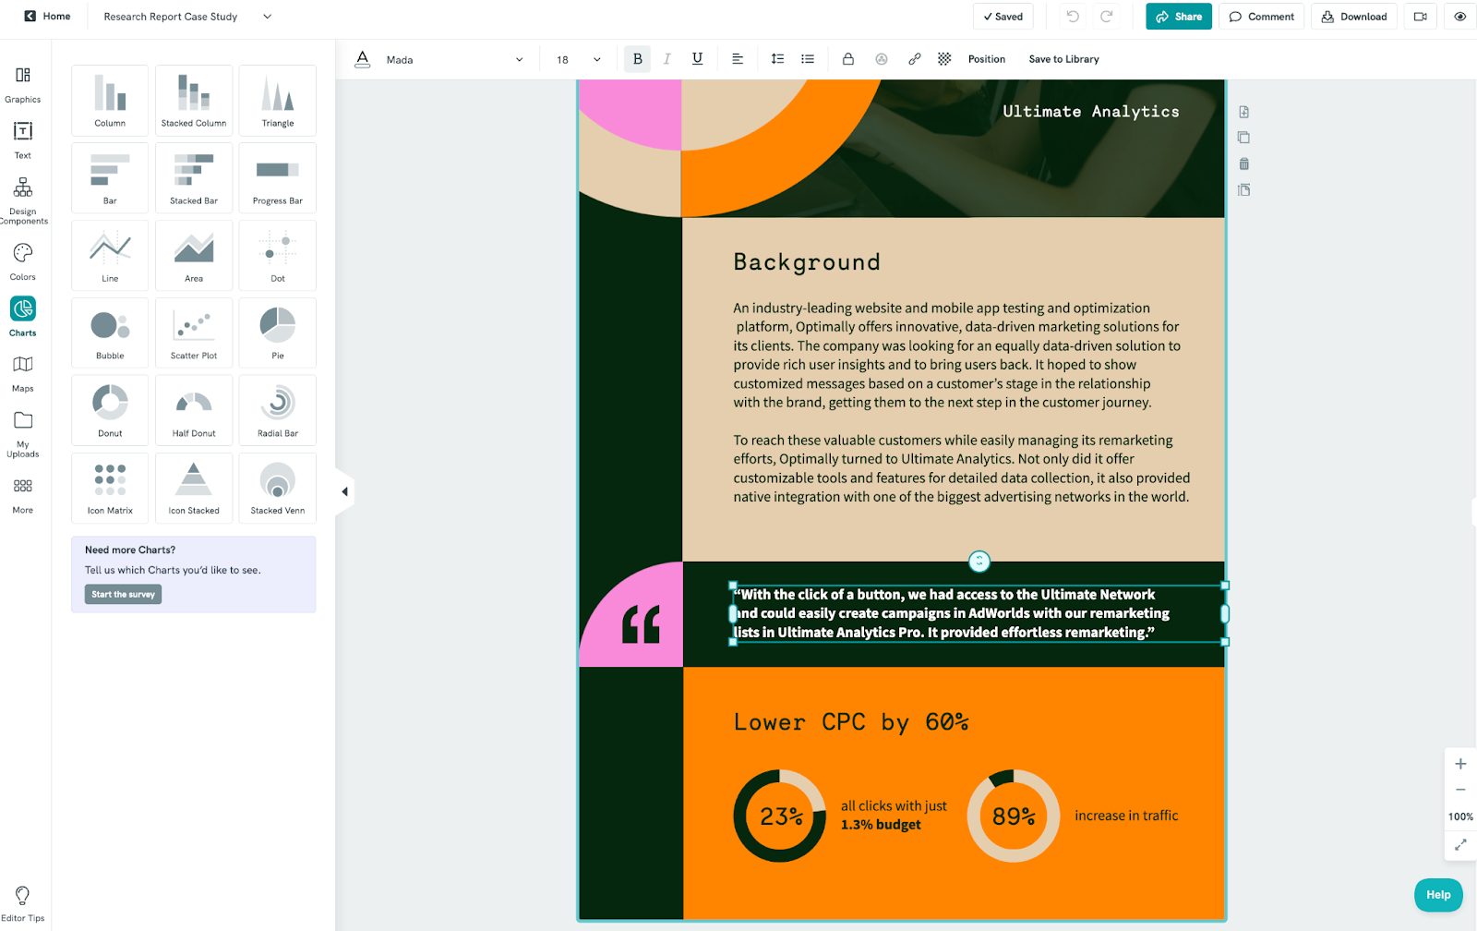Insert an Area chart
1477x931 pixels.
[x=194, y=255]
